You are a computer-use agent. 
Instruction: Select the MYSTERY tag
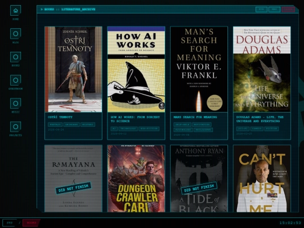(x=88, y=124)
